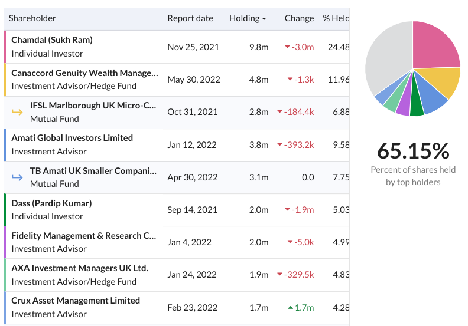Open TB Amati UK Smaller Companies fund
This screenshot has height=326, width=468.
click(x=93, y=170)
